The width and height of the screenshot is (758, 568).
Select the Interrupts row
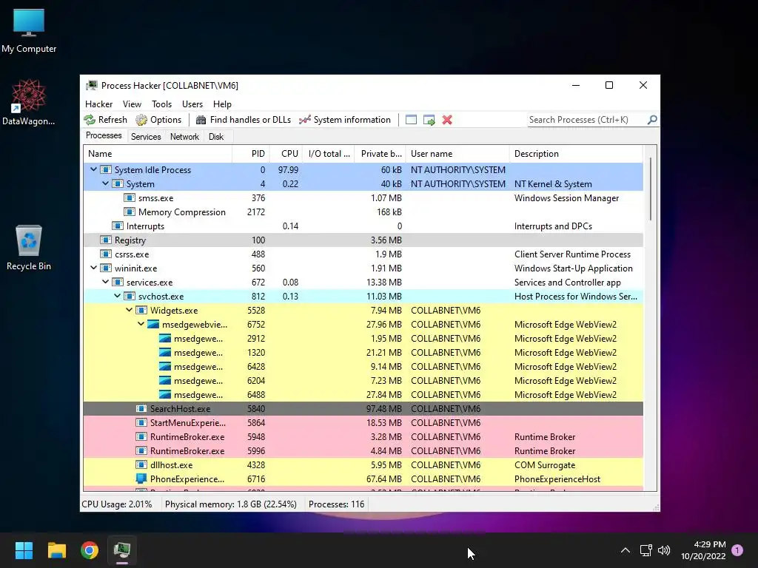click(363, 226)
